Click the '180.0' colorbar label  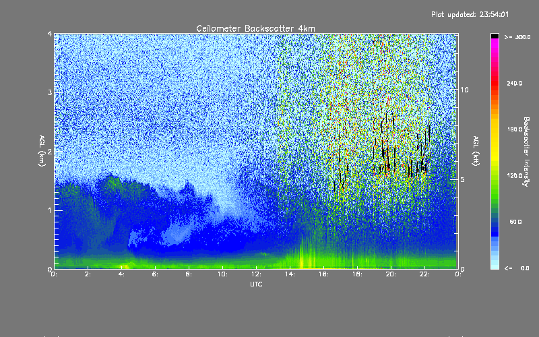tap(515, 129)
